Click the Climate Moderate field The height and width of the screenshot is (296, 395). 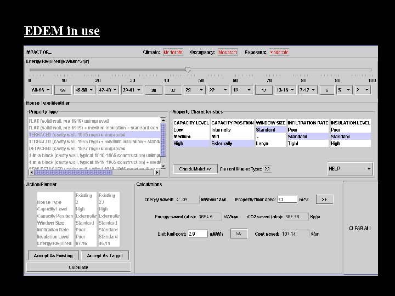click(x=173, y=52)
